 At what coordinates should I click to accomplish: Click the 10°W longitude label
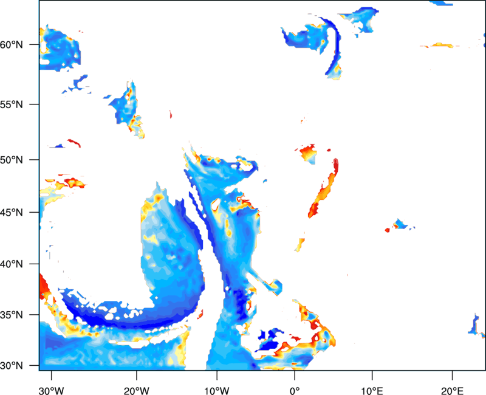pyautogui.click(x=217, y=391)
